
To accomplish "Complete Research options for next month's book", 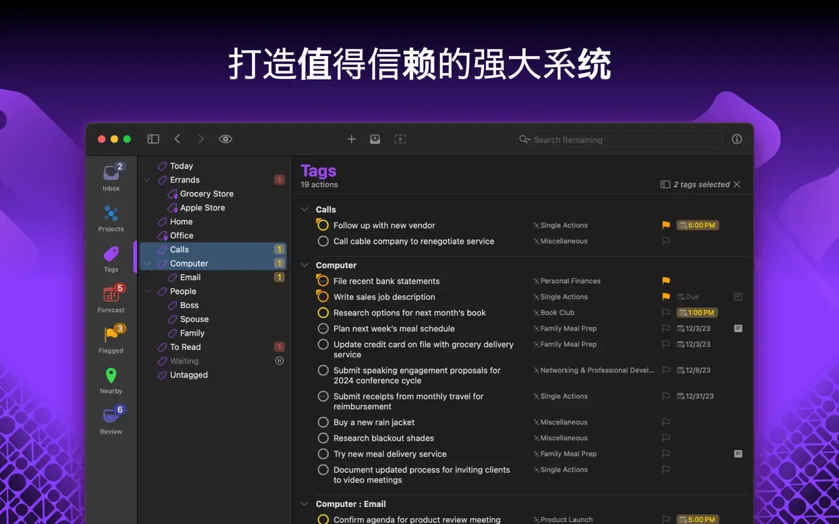I will pos(323,313).
